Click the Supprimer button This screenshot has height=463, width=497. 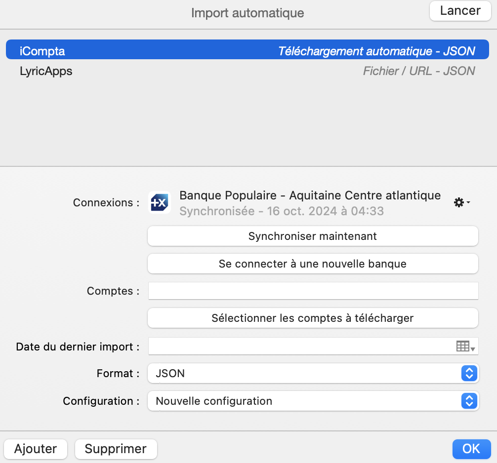click(x=116, y=449)
